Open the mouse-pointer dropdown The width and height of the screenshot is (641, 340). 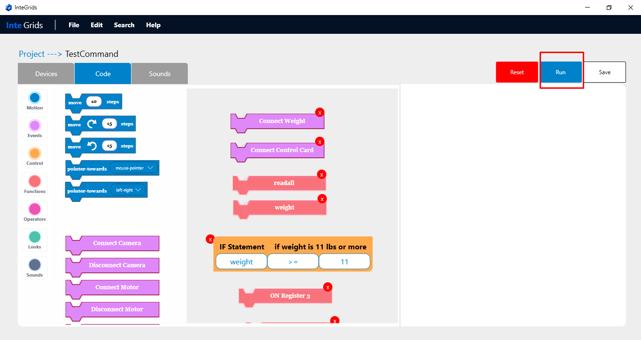134,168
